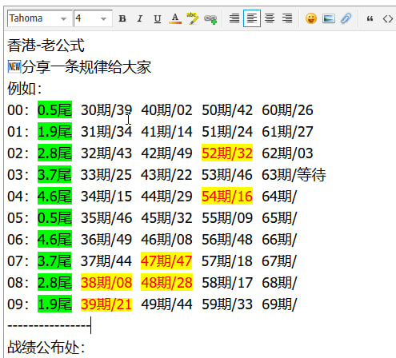Click the highlighted entry 54期/16
This screenshot has width=396, height=358.
pos(227,196)
